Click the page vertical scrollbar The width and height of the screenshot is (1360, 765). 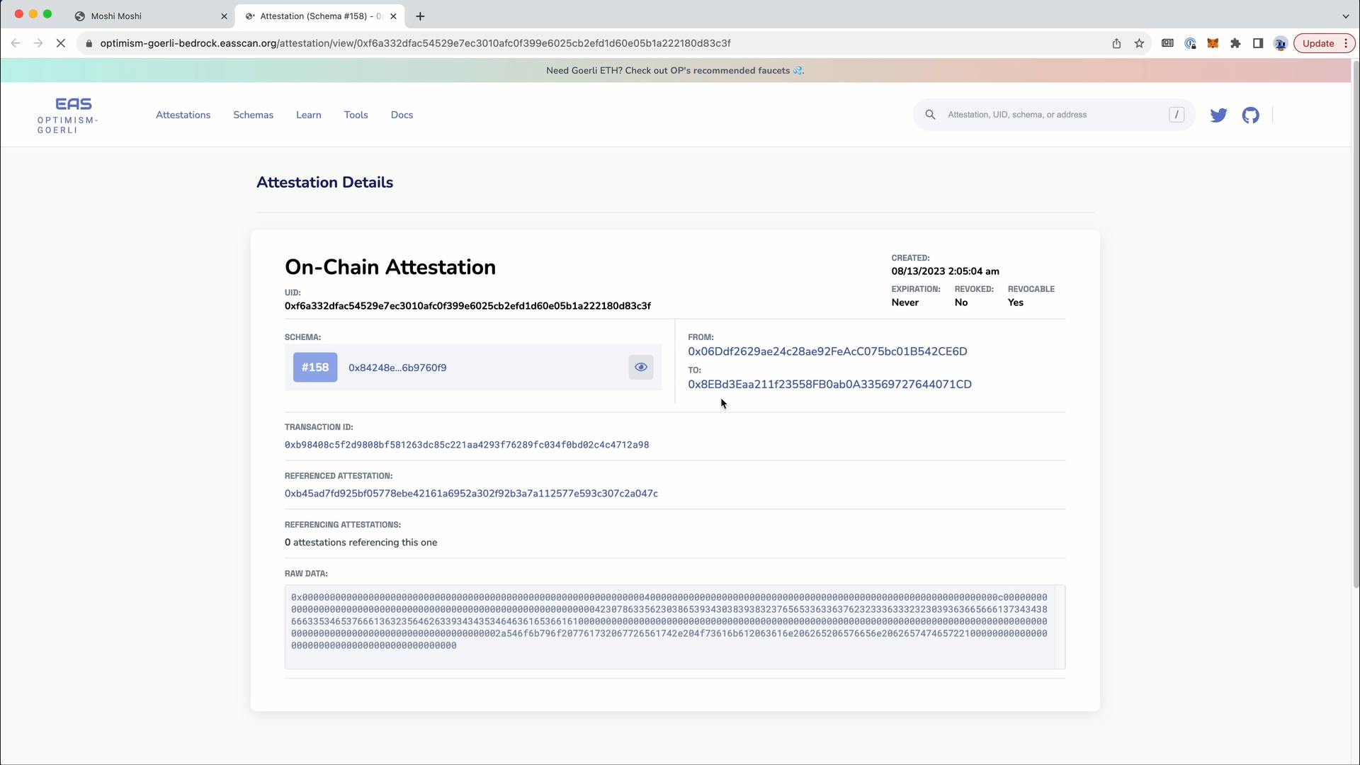click(x=1356, y=326)
